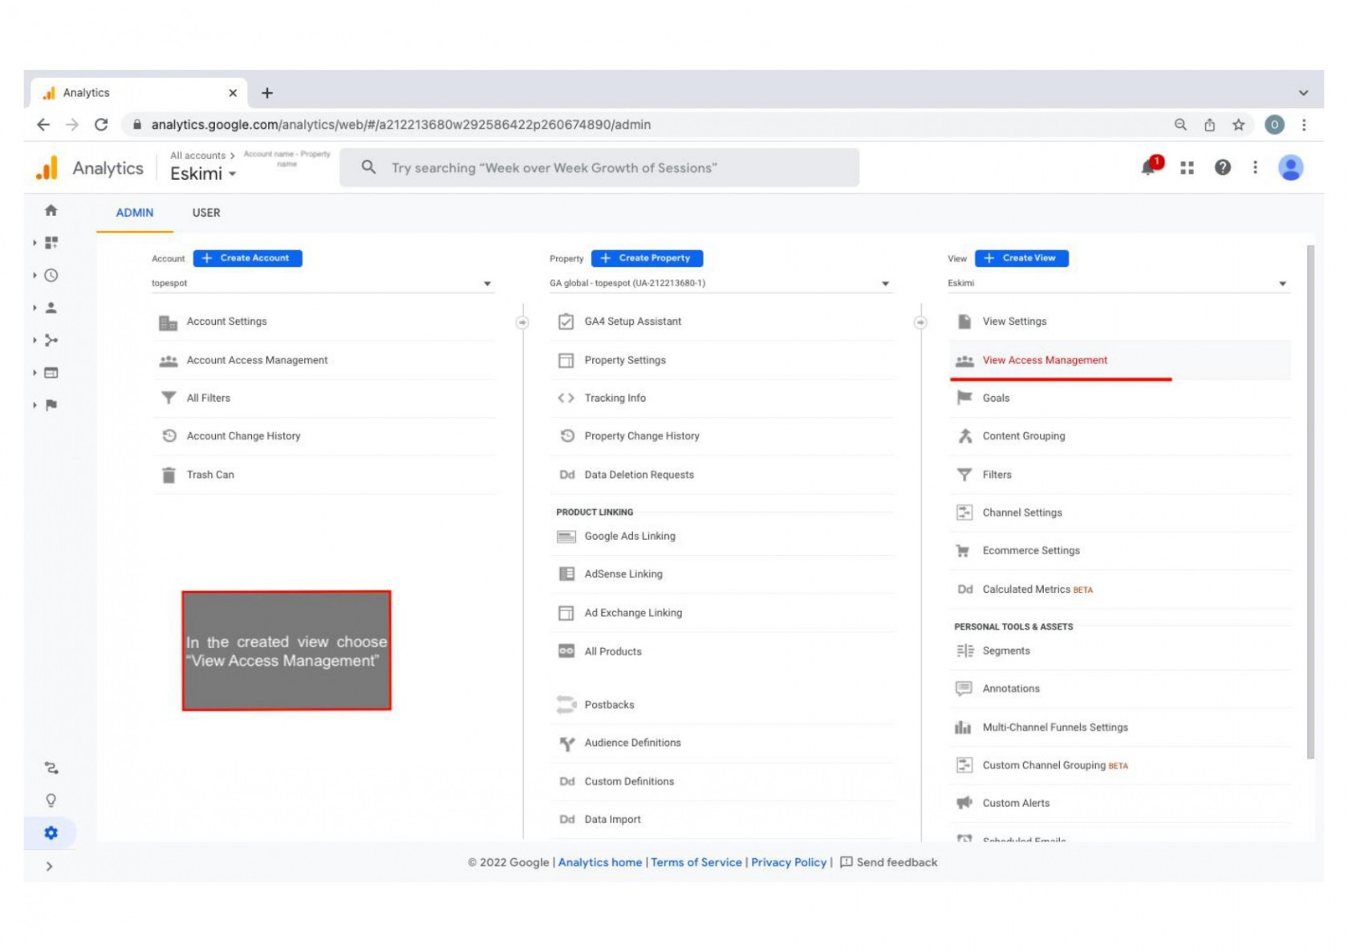Viewport: 1348px width, 952px height.
Task: Select the Admin gear icon
Action: point(51,832)
